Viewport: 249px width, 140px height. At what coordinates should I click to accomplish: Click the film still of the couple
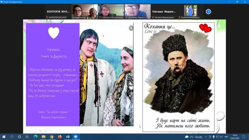coord(106,75)
